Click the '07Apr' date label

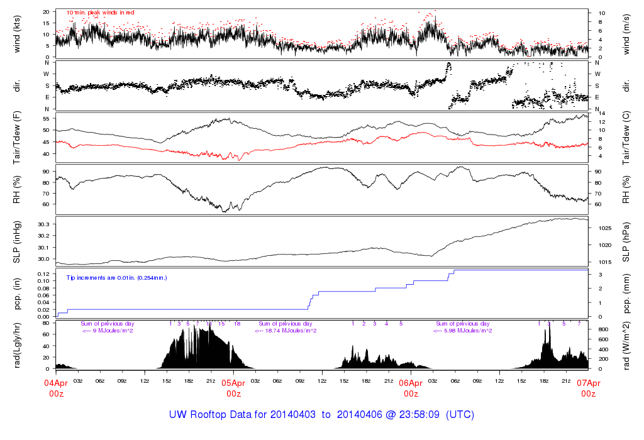588,383
